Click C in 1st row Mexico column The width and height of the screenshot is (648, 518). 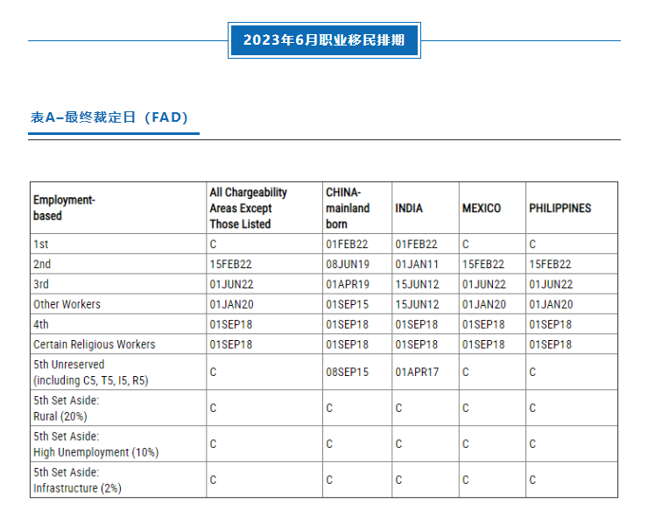465,245
